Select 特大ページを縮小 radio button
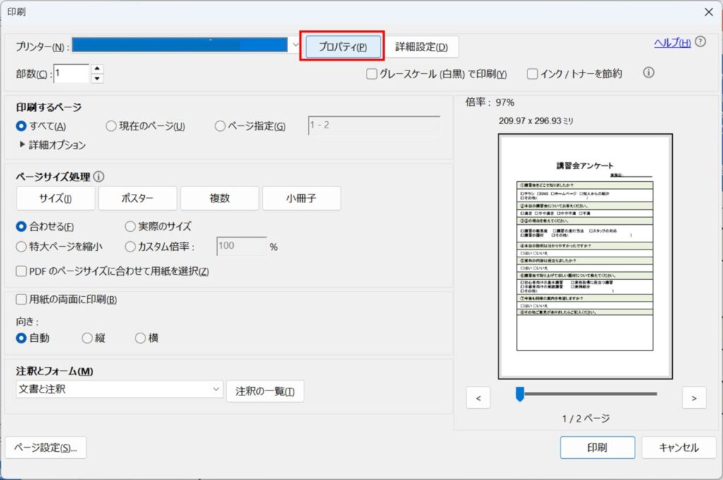 pyautogui.click(x=20, y=247)
